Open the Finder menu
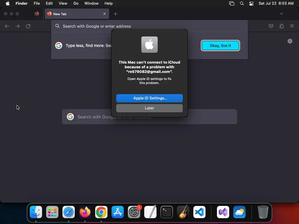The width and height of the screenshot is (299, 224). click(x=22, y=3)
